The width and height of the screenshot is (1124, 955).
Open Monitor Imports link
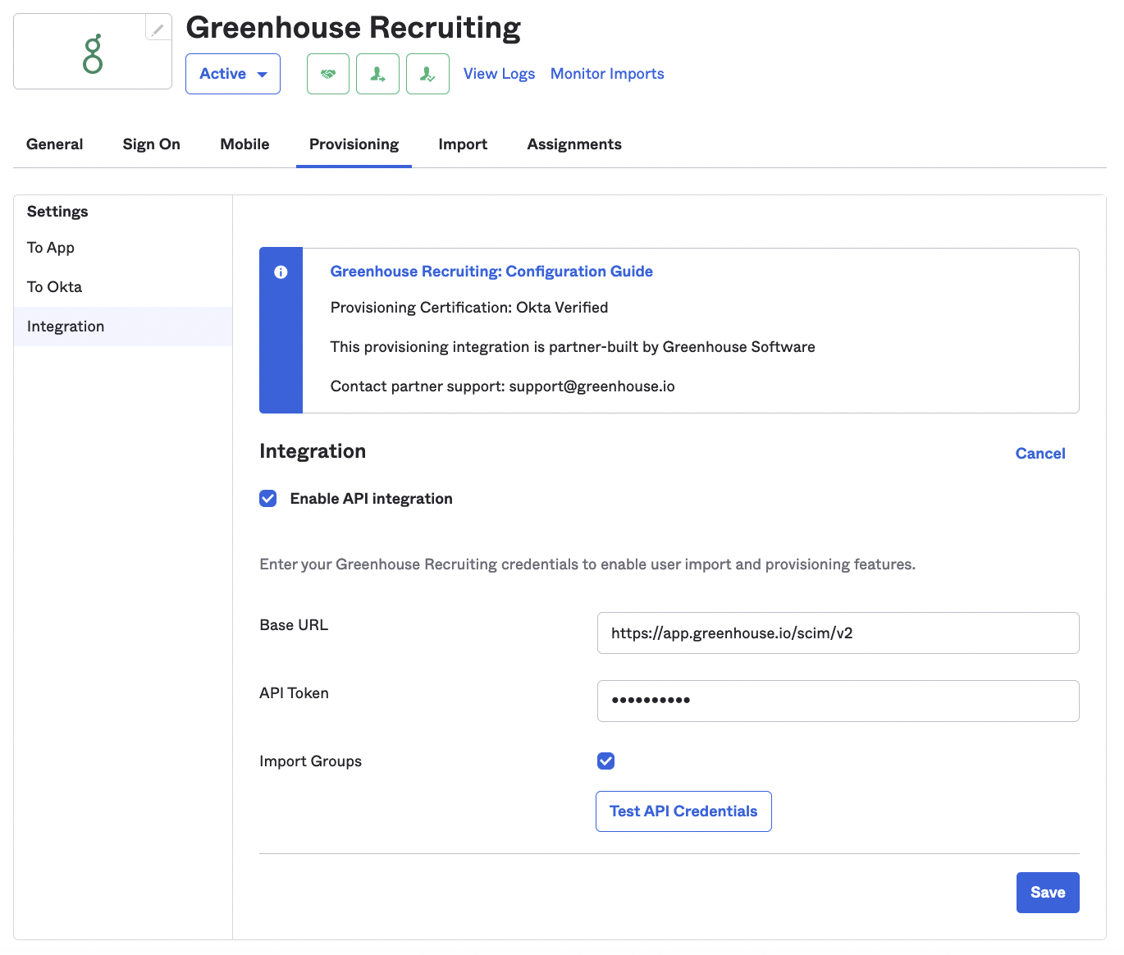coord(607,74)
